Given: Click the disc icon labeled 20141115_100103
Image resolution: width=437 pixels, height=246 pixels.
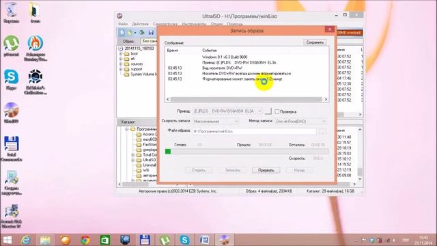Looking at the screenshot, I should 120,49.
